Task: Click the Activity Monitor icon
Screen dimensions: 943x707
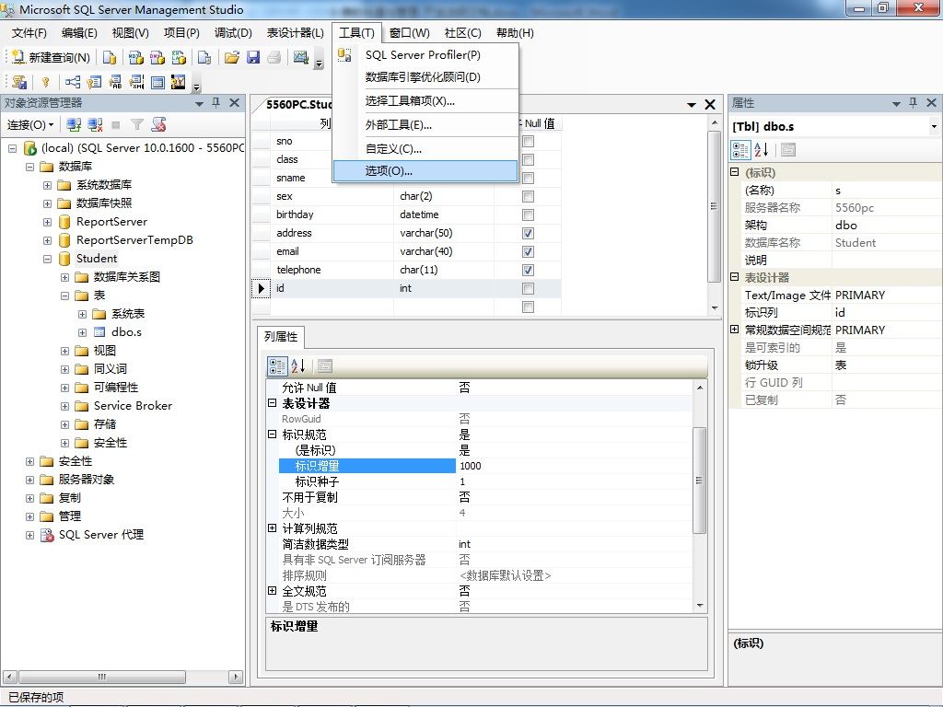Action: [x=301, y=57]
